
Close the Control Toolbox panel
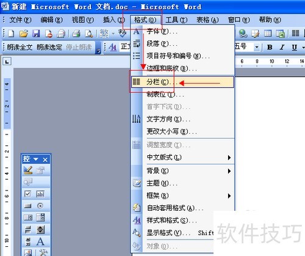point(45,159)
